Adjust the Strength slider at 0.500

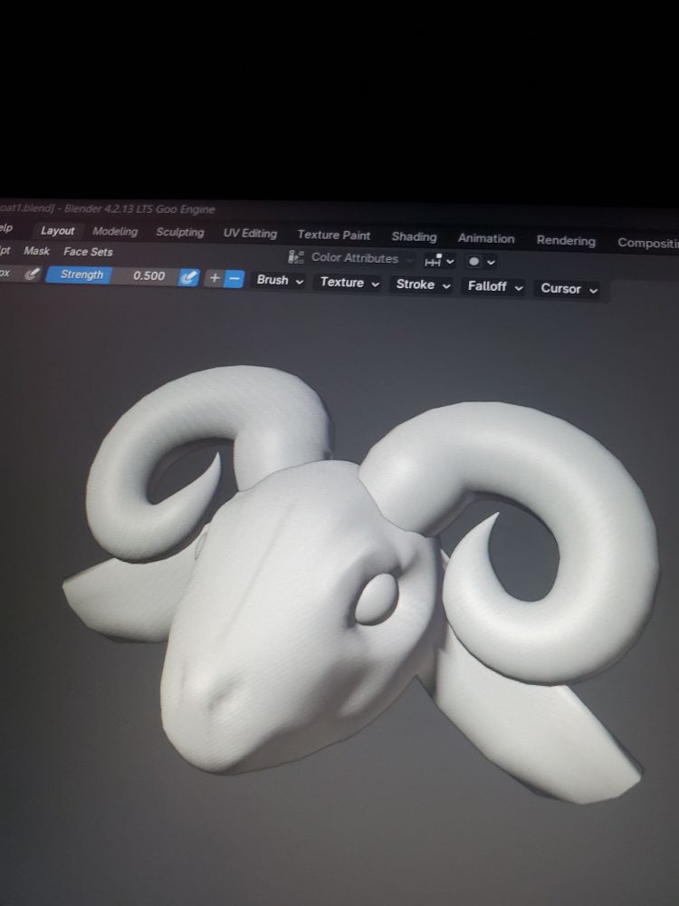pyautogui.click(x=112, y=275)
